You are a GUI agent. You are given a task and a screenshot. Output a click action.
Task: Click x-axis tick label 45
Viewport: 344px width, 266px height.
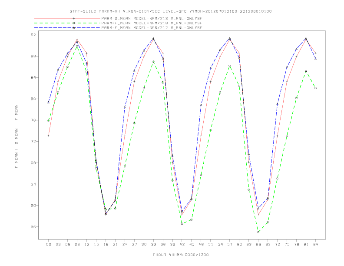click(192, 244)
